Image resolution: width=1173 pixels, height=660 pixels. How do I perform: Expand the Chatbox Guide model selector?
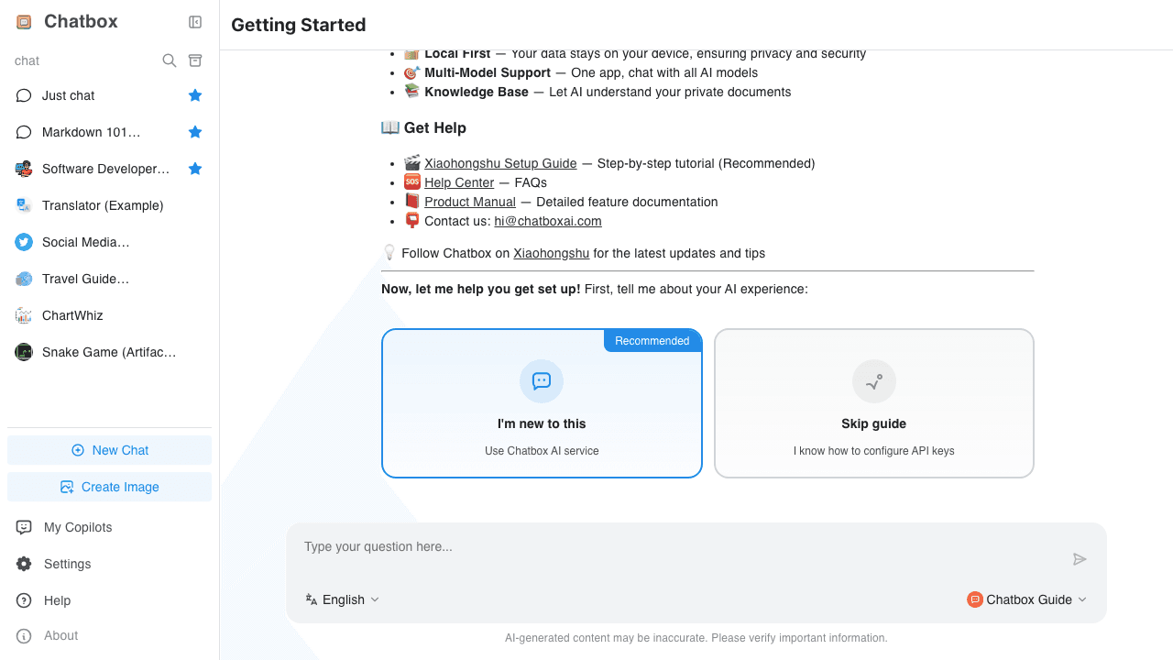(1027, 599)
